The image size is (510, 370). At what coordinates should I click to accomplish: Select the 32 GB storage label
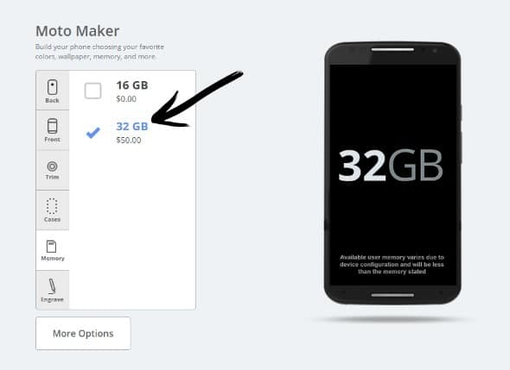(x=132, y=127)
